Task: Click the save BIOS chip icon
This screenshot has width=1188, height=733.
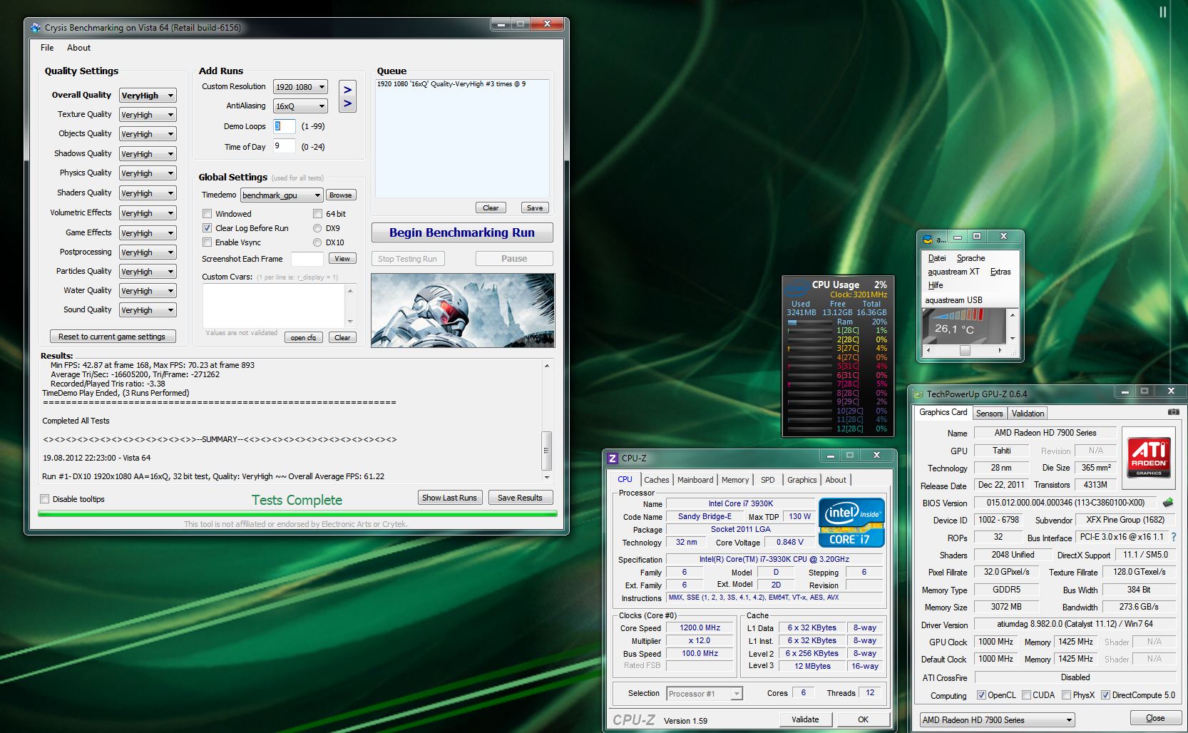Action: click(1168, 503)
